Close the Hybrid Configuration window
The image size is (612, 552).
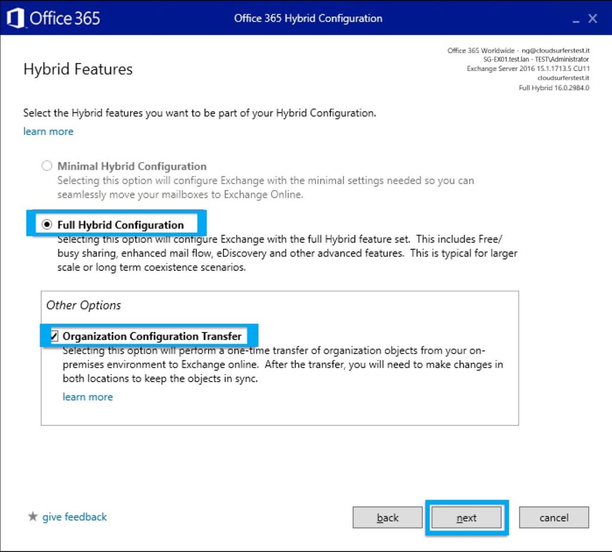592,19
